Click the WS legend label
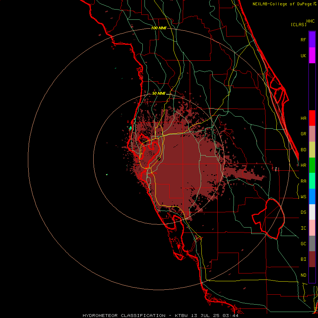This screenshot has height=318, width=318. 303,197
